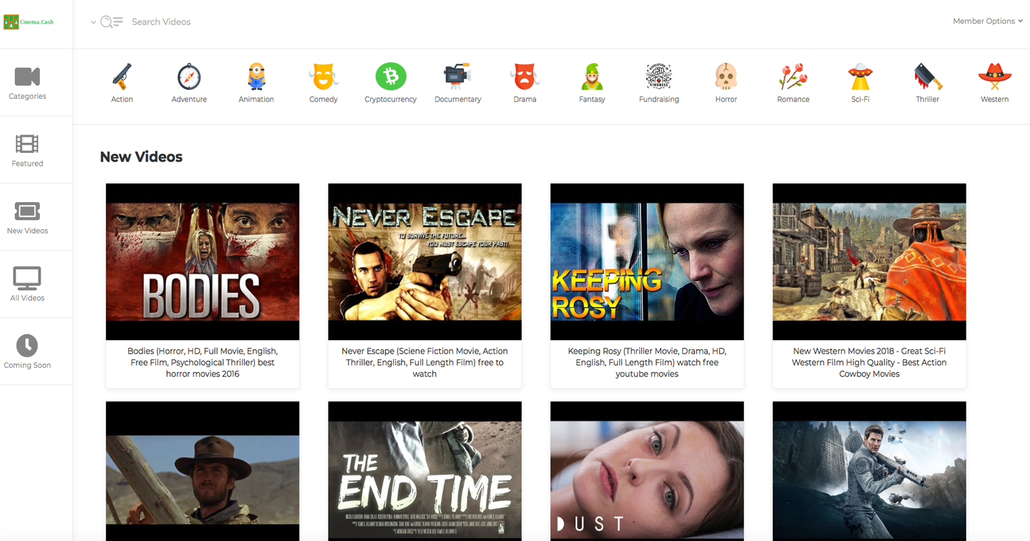Viewport: 1030px width, 541px height.
Task: Open the Horror skull category icon
Action: (x=726, y=77)
